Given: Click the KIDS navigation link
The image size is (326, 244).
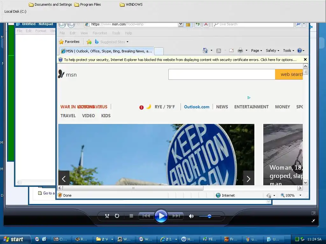Looking at the screenshot, I should click(x=106, y=116).
